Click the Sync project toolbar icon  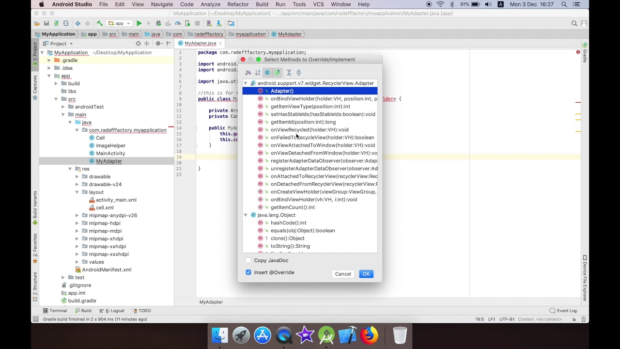click(x=56, y=23)
